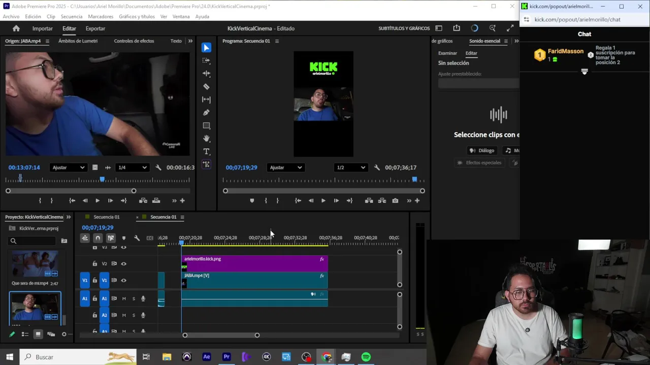Open the Secuencia menu

(72, 17)
